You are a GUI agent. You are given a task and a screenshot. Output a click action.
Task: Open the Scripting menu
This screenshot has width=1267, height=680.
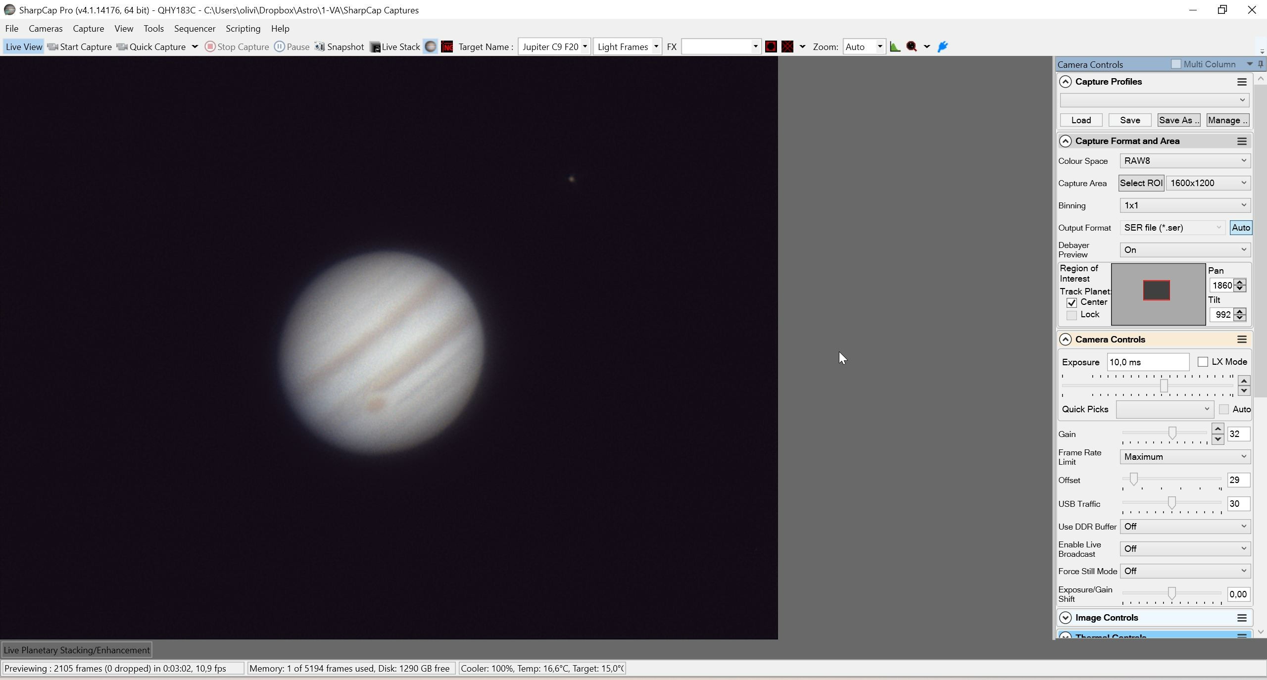tap(243, 28)
